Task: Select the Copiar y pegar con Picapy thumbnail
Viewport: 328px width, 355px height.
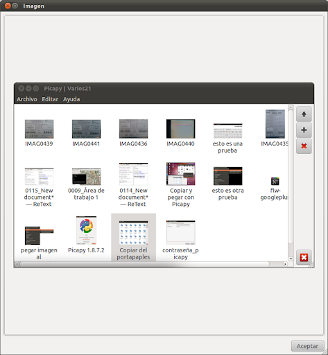Action: [x=180, y=174]
